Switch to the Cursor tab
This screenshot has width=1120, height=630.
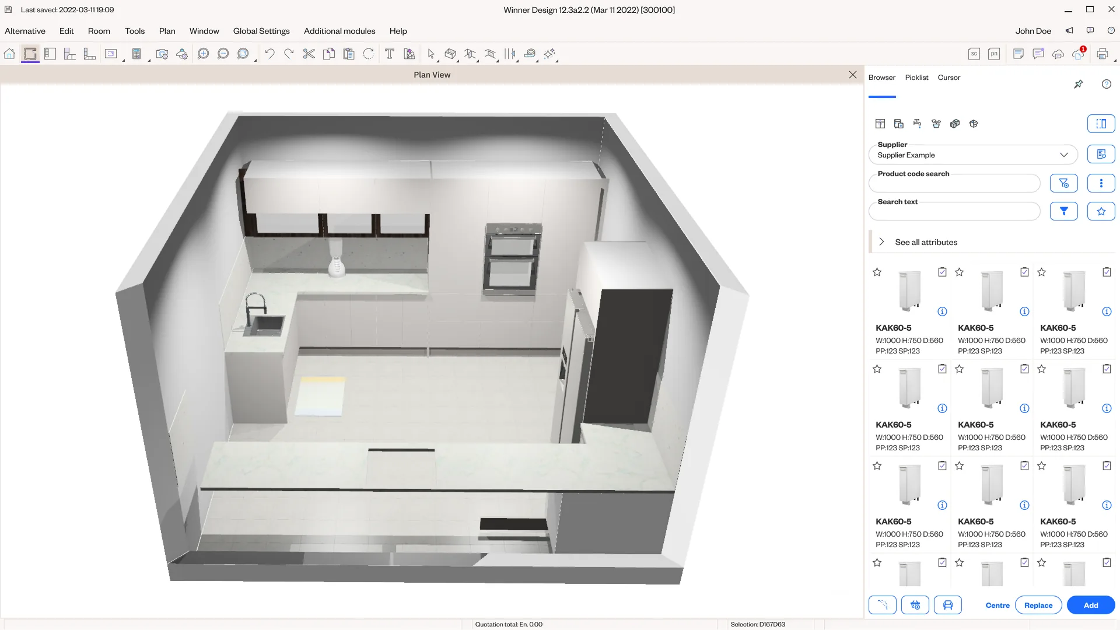pyautogui.click(x=949, y=78)
